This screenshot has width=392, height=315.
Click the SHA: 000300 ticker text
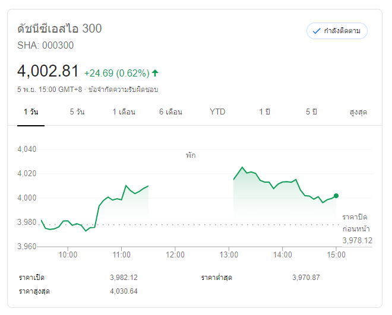tap(46, 45)
